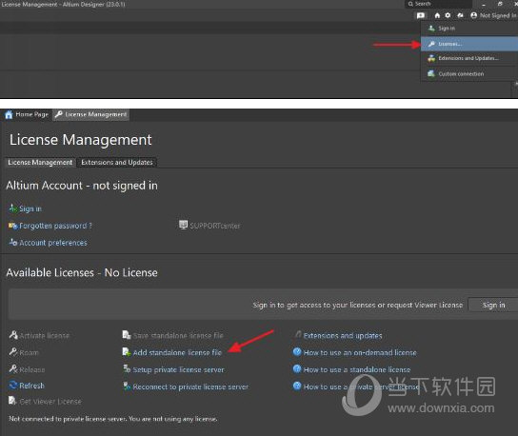Click the icon beside Forgotten password

pyautogui.click(x=13, y=226)
